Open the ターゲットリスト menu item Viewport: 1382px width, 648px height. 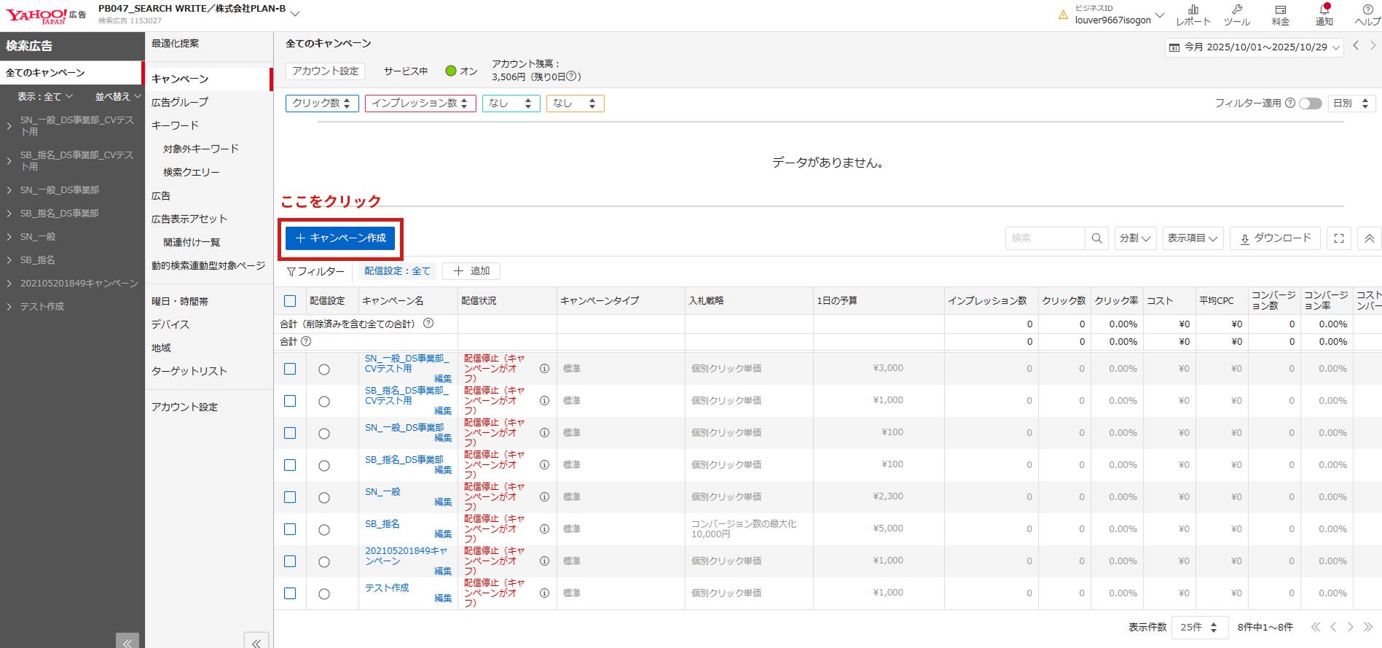(189, 371)
